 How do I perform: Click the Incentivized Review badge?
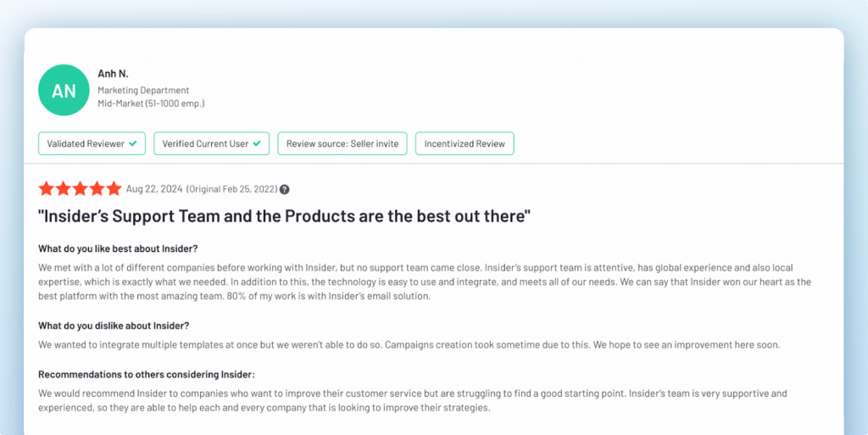point(465,143)
